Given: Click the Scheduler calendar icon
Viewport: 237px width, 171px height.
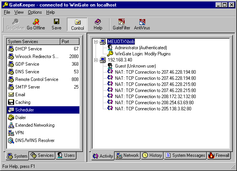Looking at the screenshot, I should [11, 110].
